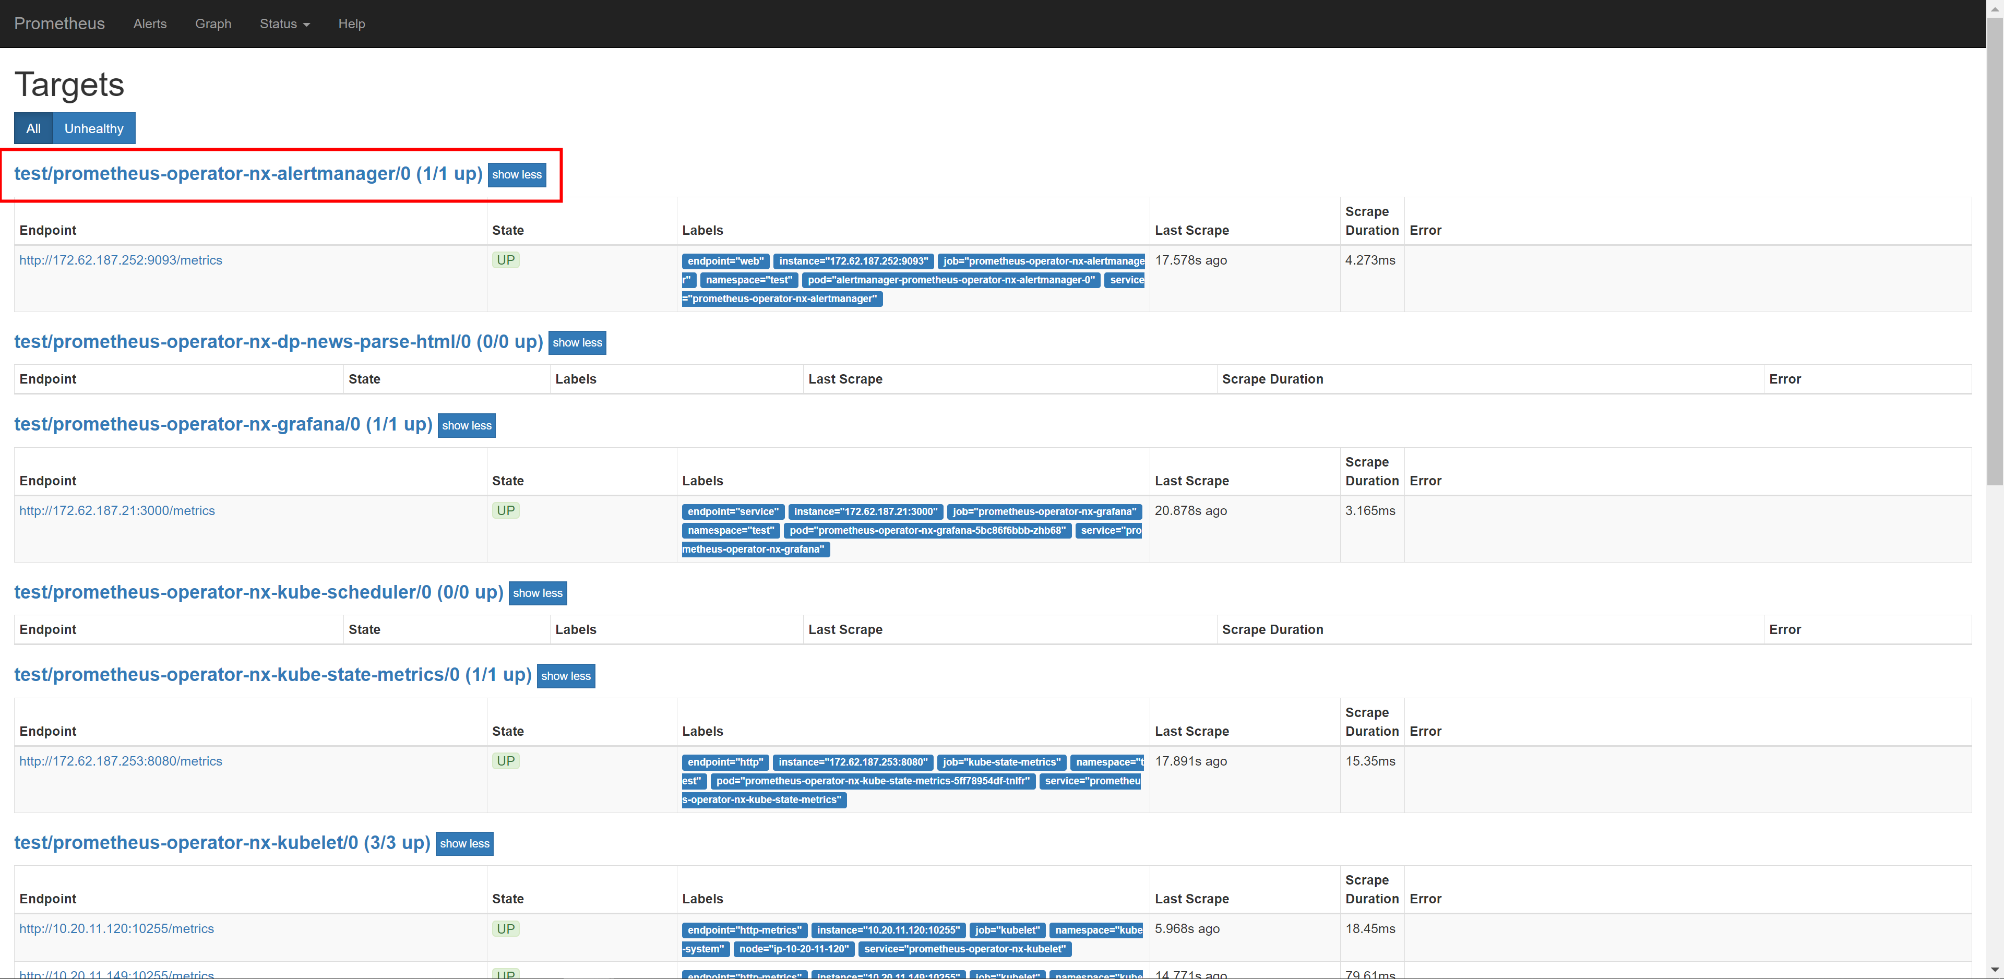Click the pod="prometheus-operator-nx-grafana-5bc86f6bbb-zhb68" label
This screenshot has height=979, width=2004.
click(927, 531)
